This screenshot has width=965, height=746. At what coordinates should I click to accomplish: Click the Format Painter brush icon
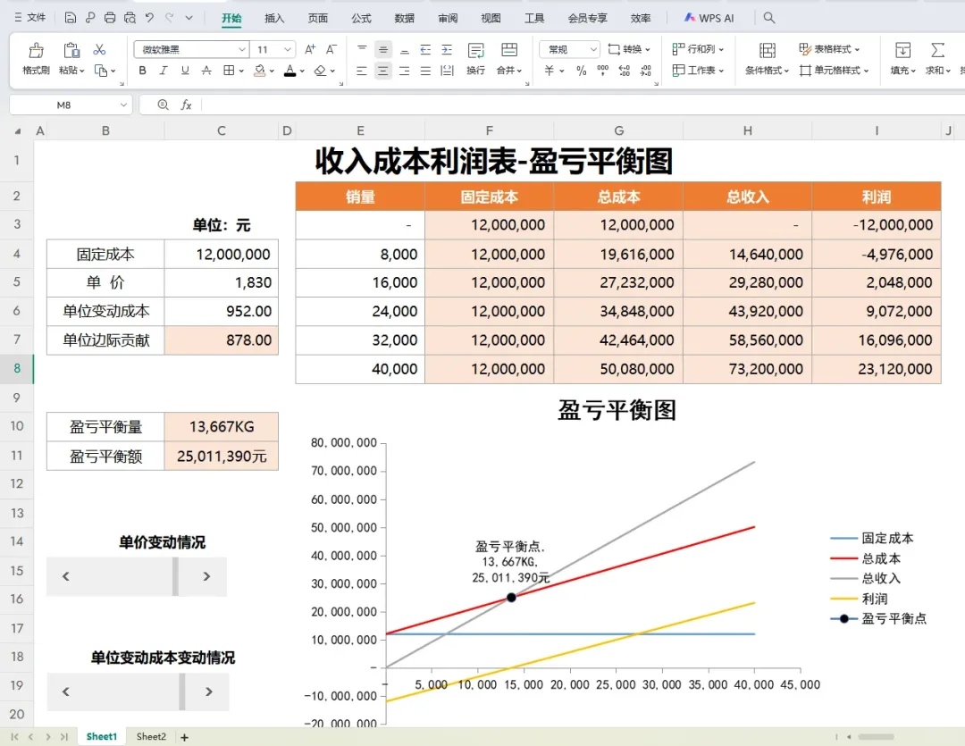coord(37,50)
